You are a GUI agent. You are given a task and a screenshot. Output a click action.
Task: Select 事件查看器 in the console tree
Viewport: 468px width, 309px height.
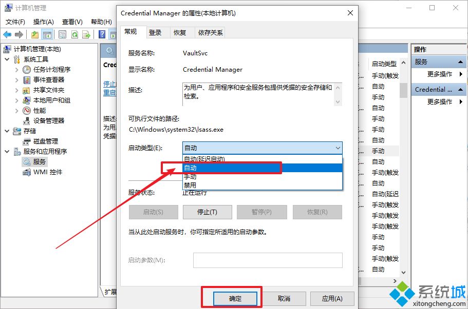(49, 80)
